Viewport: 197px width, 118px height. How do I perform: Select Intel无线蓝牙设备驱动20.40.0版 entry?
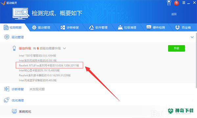point(38,80)
